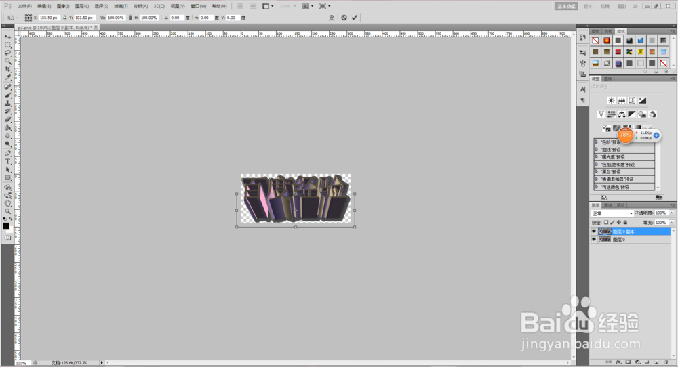Click the foreground color swatch

(6, 225)
